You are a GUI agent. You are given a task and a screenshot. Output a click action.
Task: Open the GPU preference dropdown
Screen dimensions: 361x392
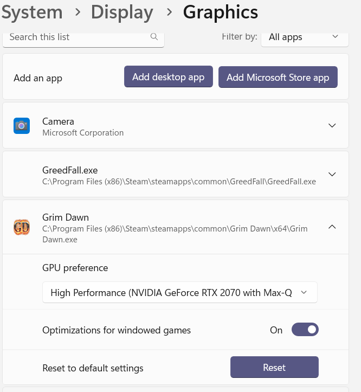(179, 292)
